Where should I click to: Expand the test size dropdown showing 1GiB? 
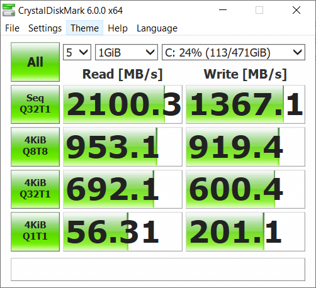pyautogui.click(x=127, y=52)
